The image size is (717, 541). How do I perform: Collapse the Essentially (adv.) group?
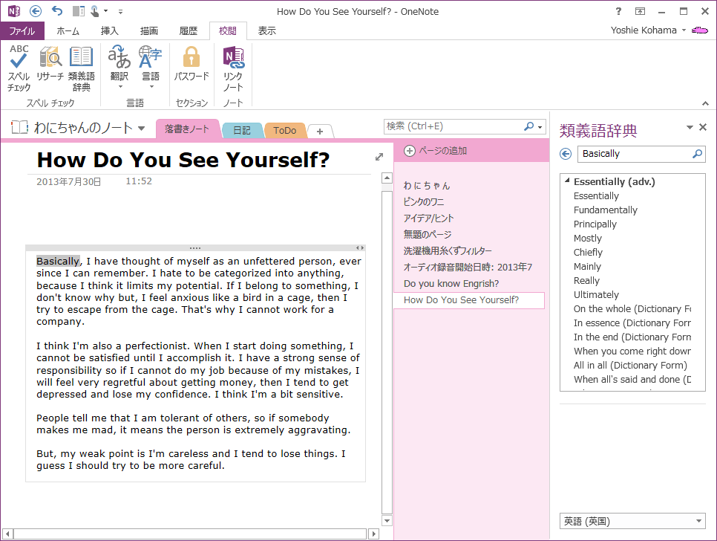click(568, 181)
